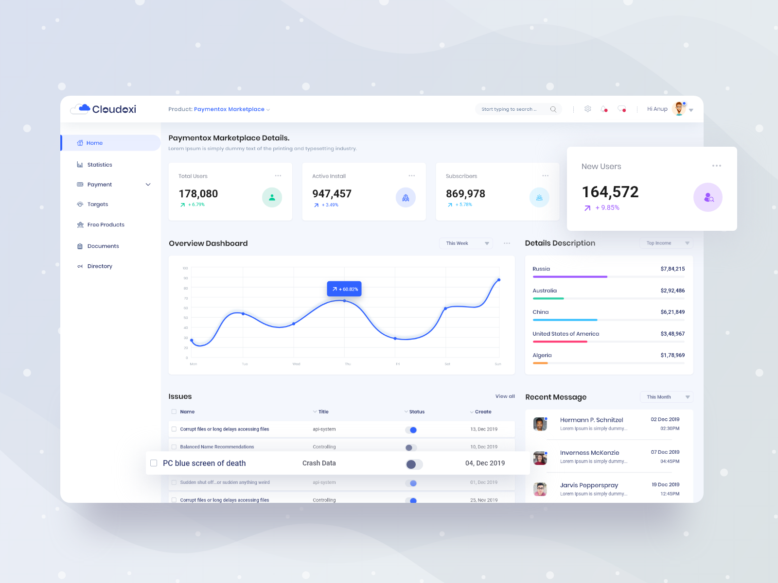The width and height of the screenshot is (778, 583).
Task: Click the Targets sidebar icon
Action: click(80, 205)
